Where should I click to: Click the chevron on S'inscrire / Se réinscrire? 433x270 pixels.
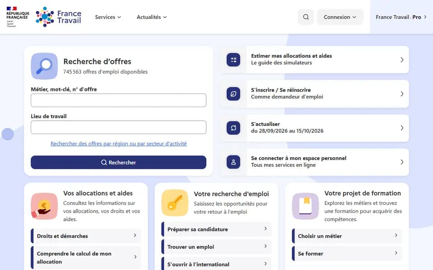[x=402, y=94]
